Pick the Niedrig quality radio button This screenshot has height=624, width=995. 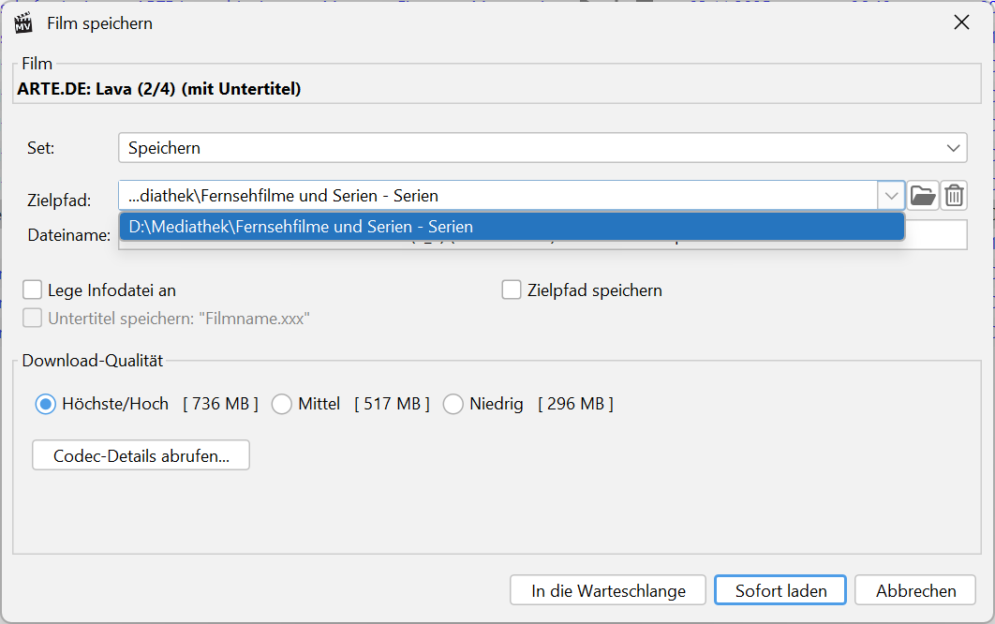(453, 404)
